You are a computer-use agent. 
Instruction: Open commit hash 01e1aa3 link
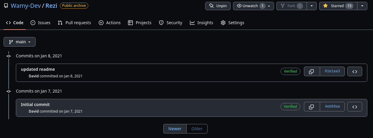332,71
